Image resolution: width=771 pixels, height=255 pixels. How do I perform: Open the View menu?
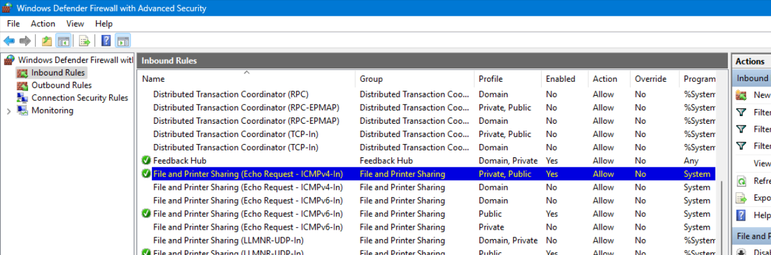point(75,23)
